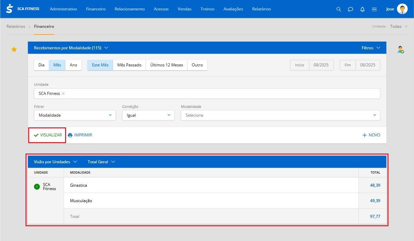Open the Visão por Unidades dropdown
The image size is (414, 241).
(x=55, y=162)
